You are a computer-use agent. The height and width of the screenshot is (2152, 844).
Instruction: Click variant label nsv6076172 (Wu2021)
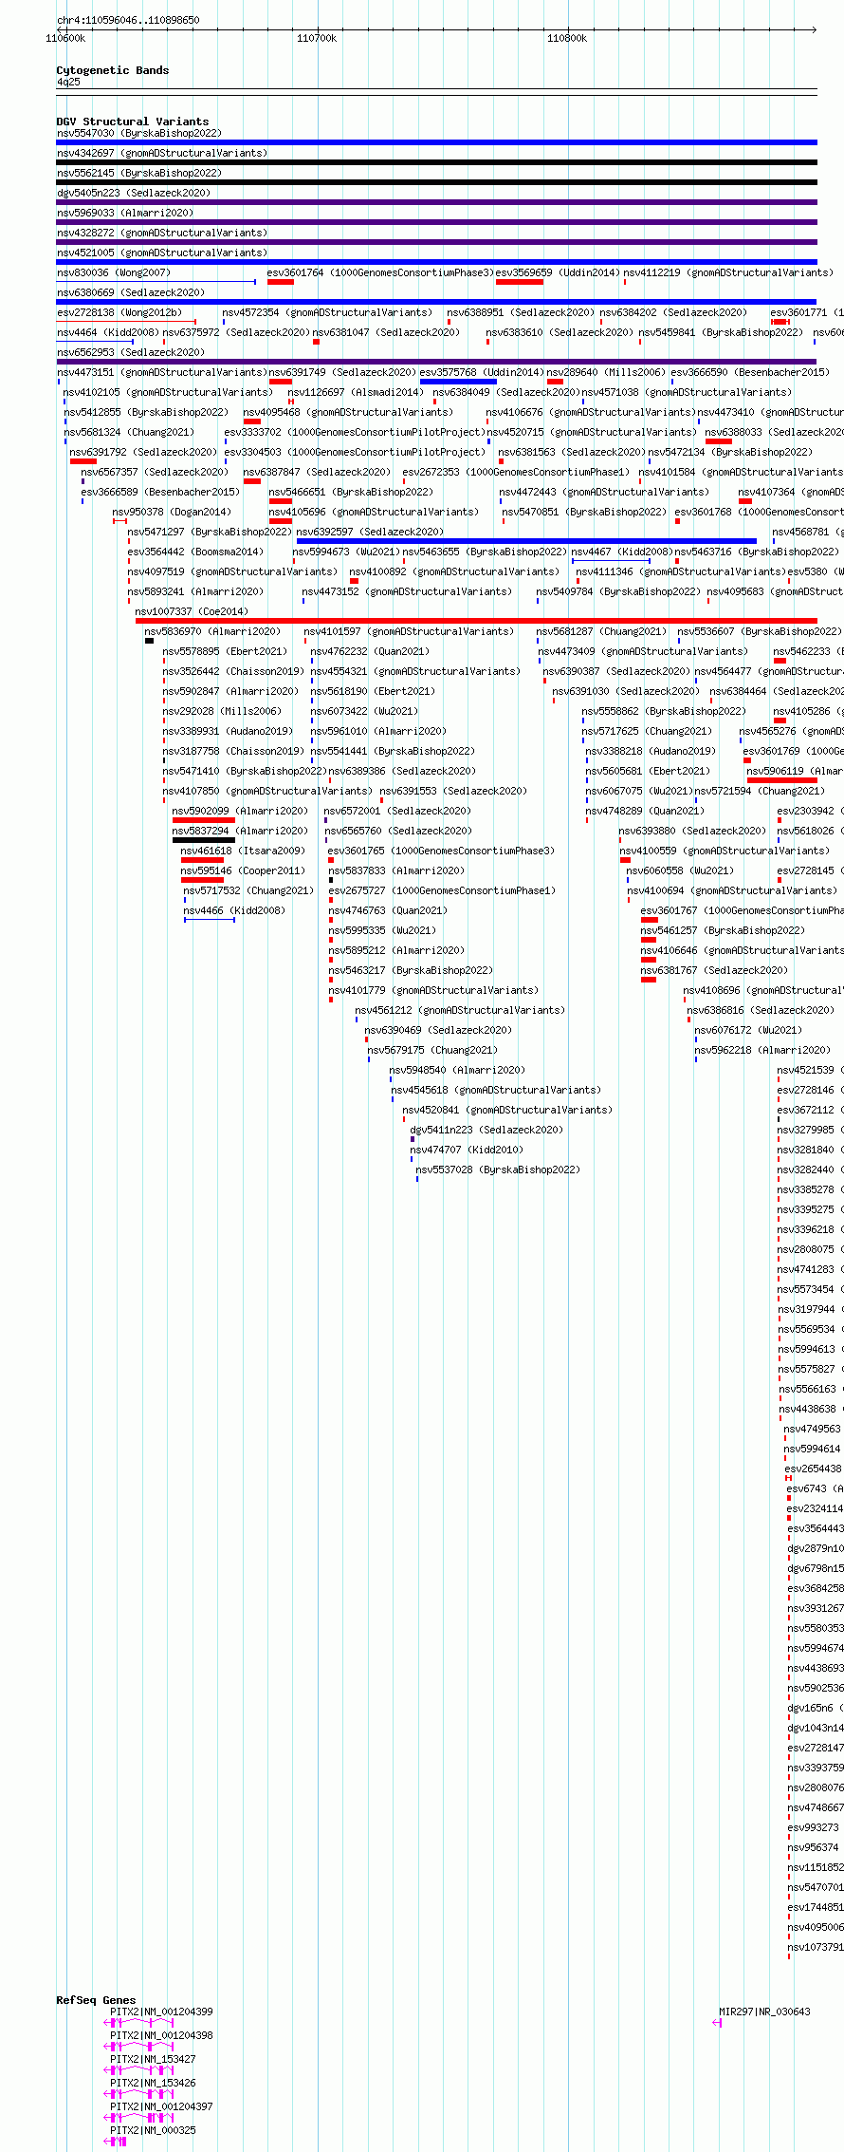[748, 1031]
